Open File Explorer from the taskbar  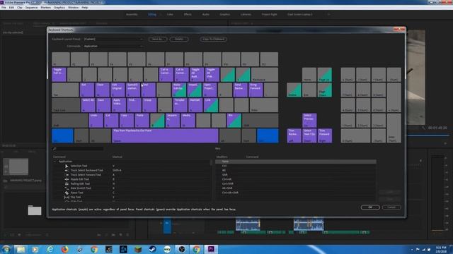pyautogui.click(x=21, y=249)
